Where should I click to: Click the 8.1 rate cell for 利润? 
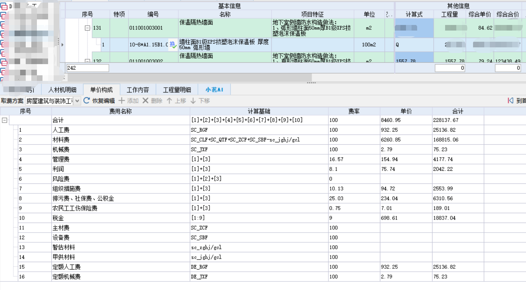pyautogui.click(x=354, y=169)
